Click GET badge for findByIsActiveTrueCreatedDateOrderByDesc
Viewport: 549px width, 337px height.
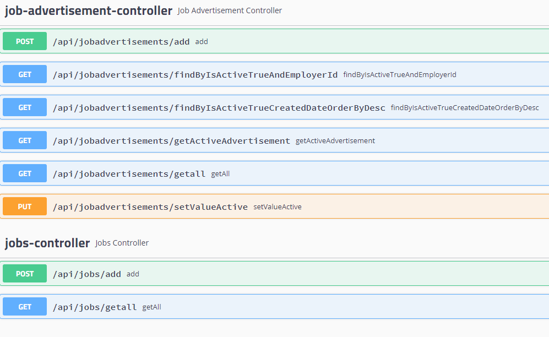point(25,107)
